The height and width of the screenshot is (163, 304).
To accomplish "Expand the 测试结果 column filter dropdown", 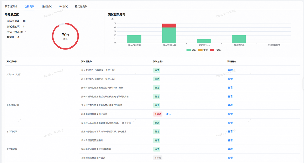I will (x=163, y=62).
